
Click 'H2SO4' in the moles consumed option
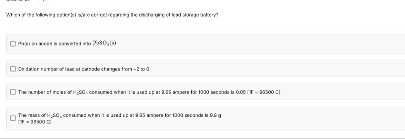[81, 92]
